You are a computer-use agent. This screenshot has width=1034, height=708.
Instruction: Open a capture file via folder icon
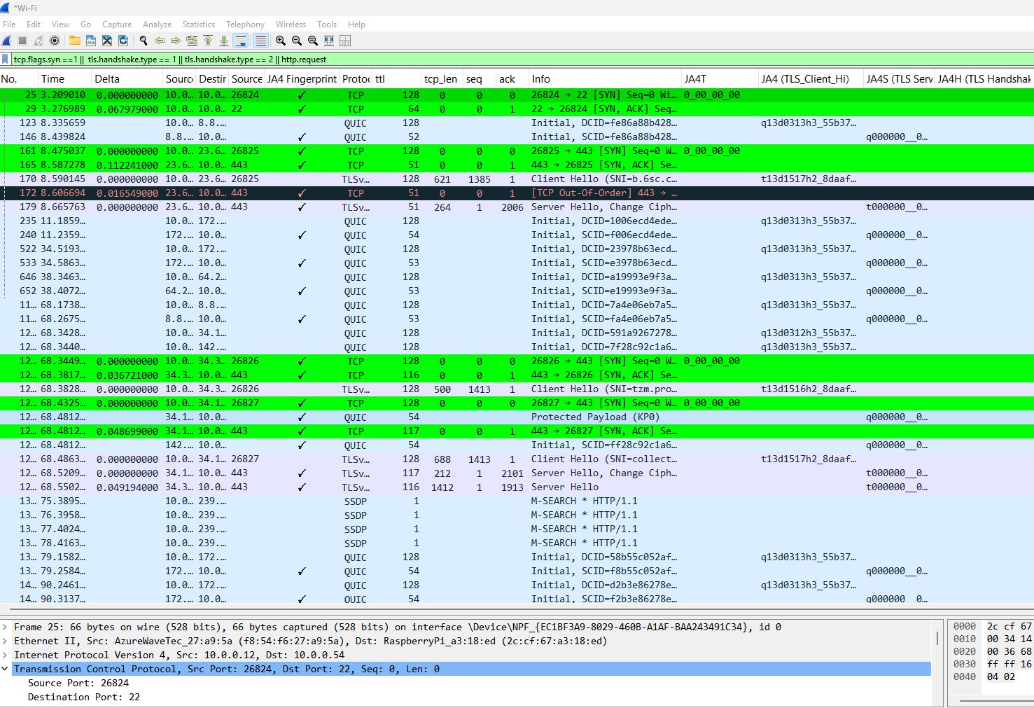74,41
